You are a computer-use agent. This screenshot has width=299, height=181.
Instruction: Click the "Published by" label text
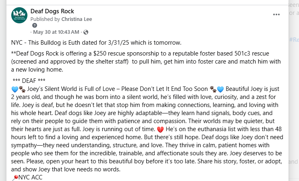click(45, 19)
